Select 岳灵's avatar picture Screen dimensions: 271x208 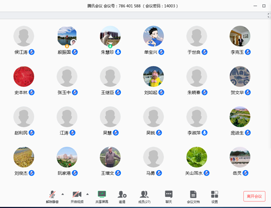click(240, 157)
